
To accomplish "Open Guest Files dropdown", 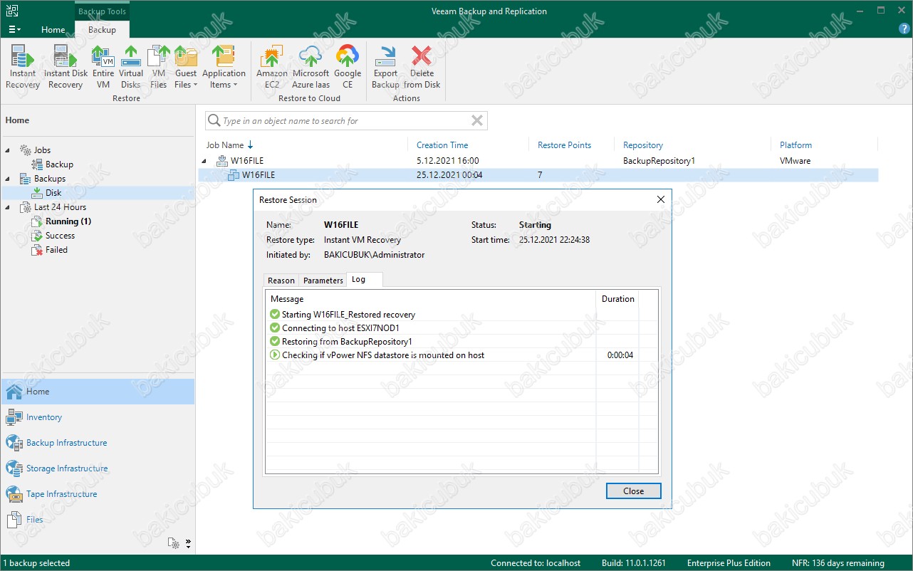I will 186,67.
